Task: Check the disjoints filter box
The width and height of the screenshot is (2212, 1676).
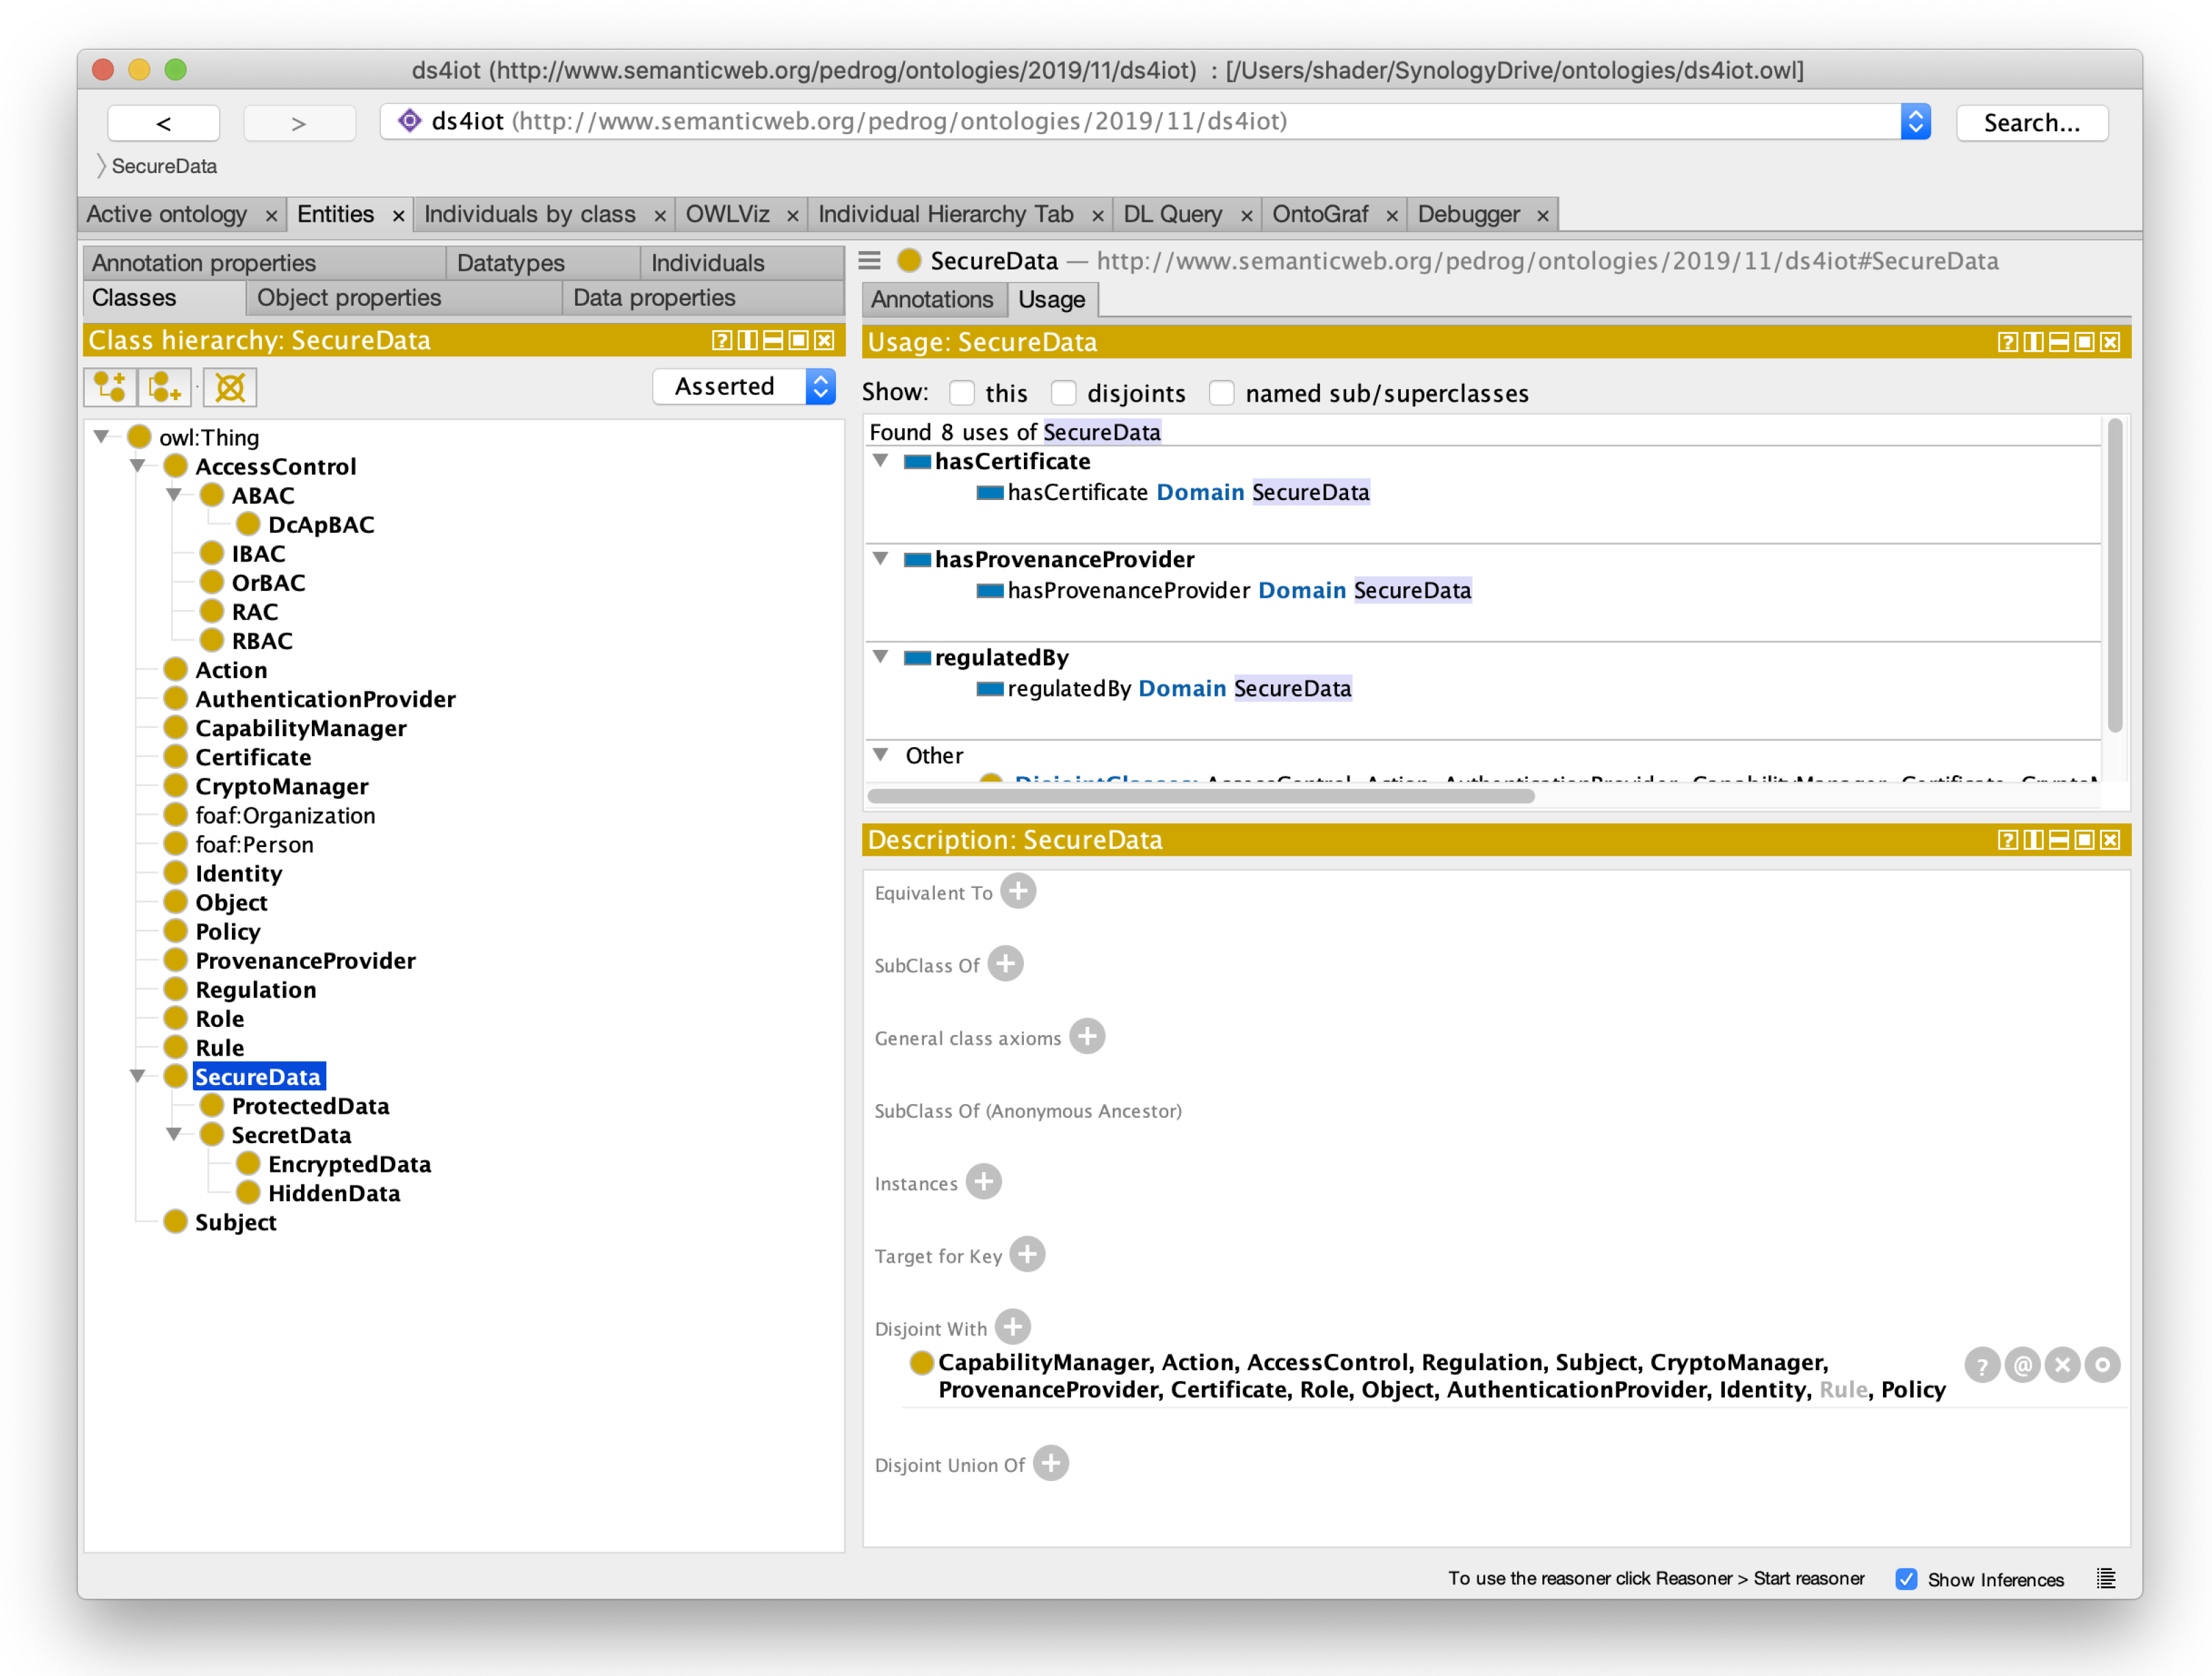Action: pos(1064,393)
